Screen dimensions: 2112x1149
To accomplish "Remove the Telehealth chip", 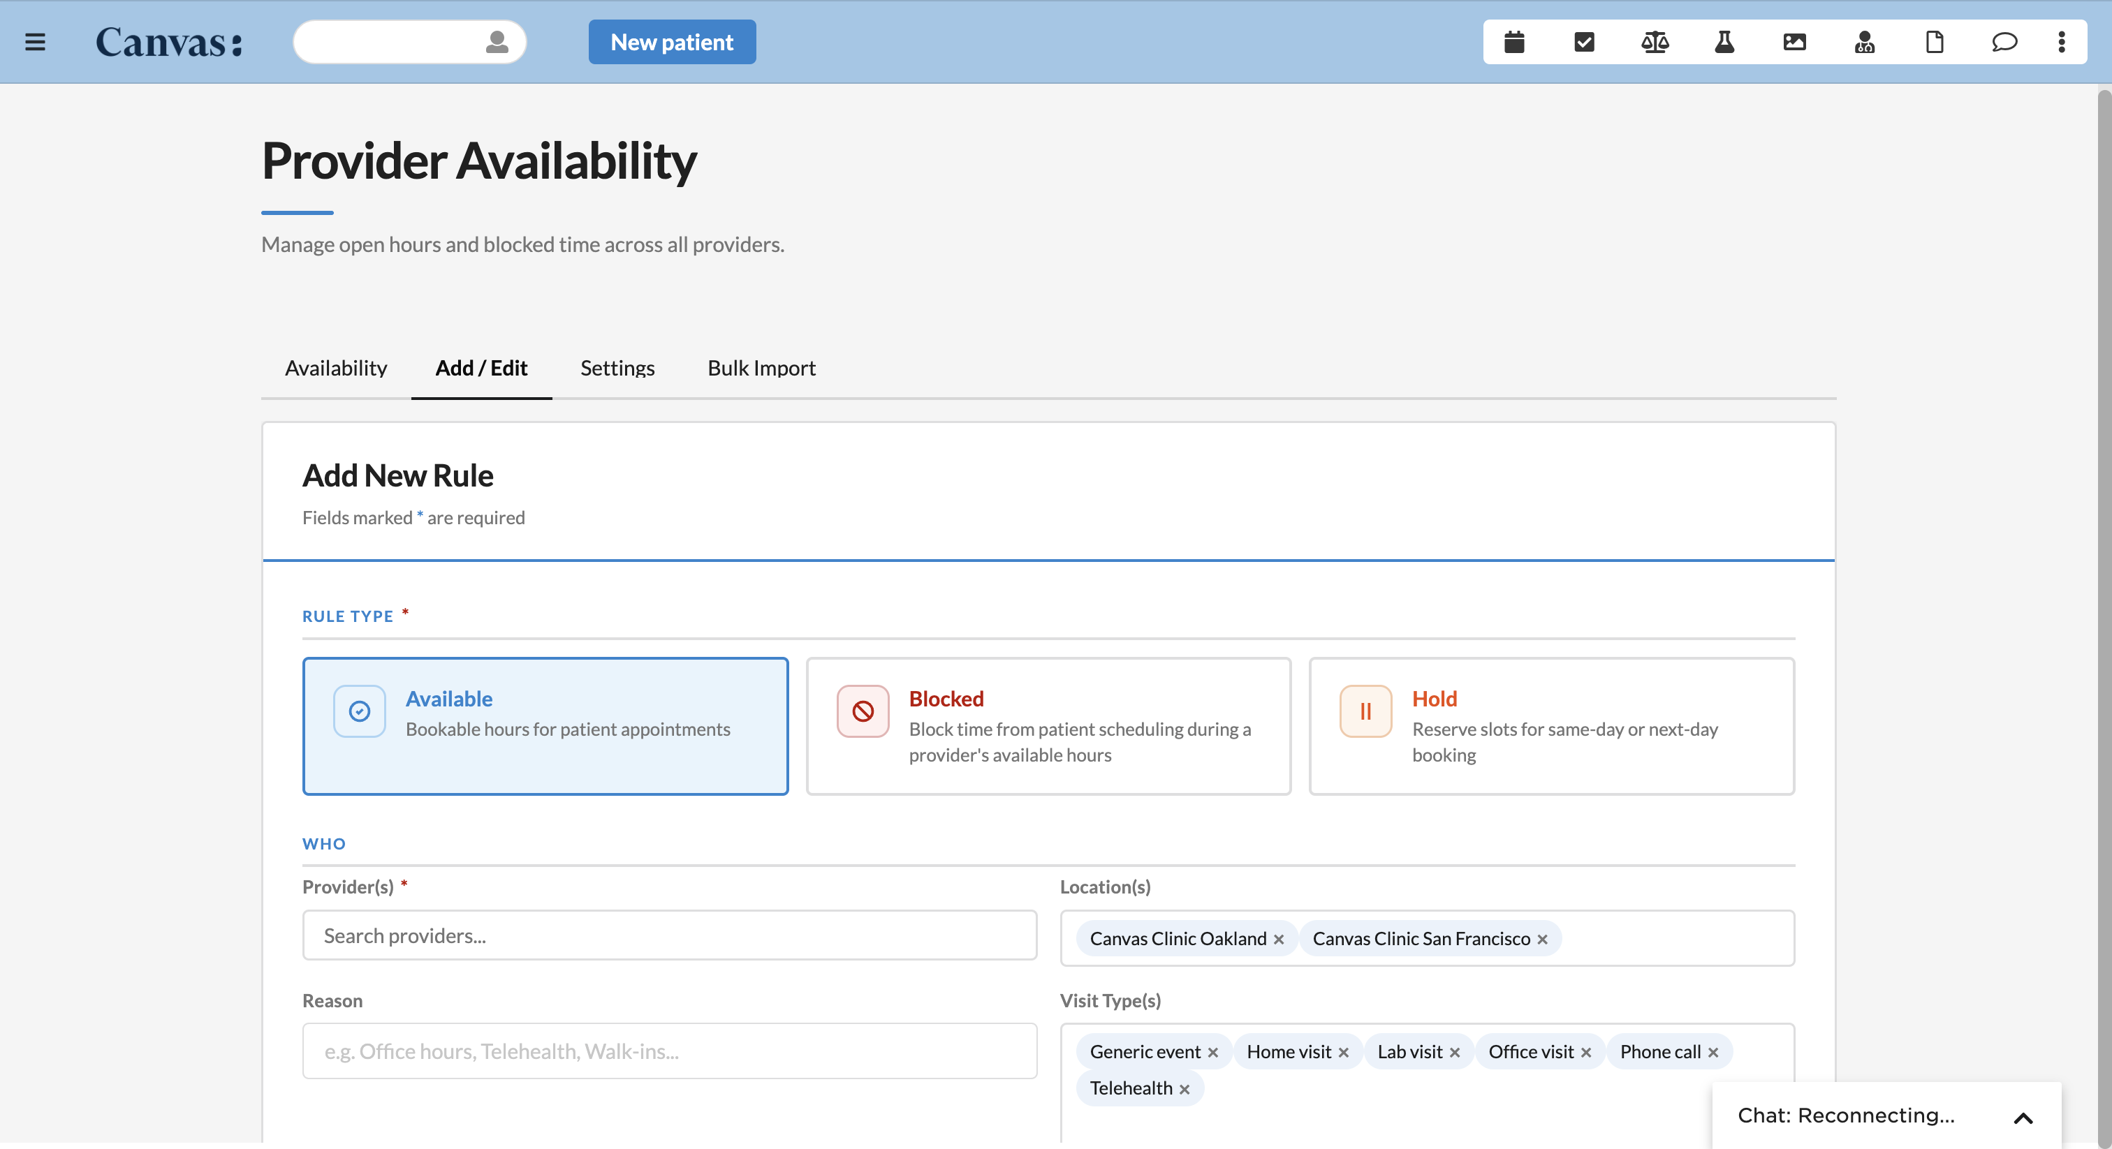I will point(1184,1089).
